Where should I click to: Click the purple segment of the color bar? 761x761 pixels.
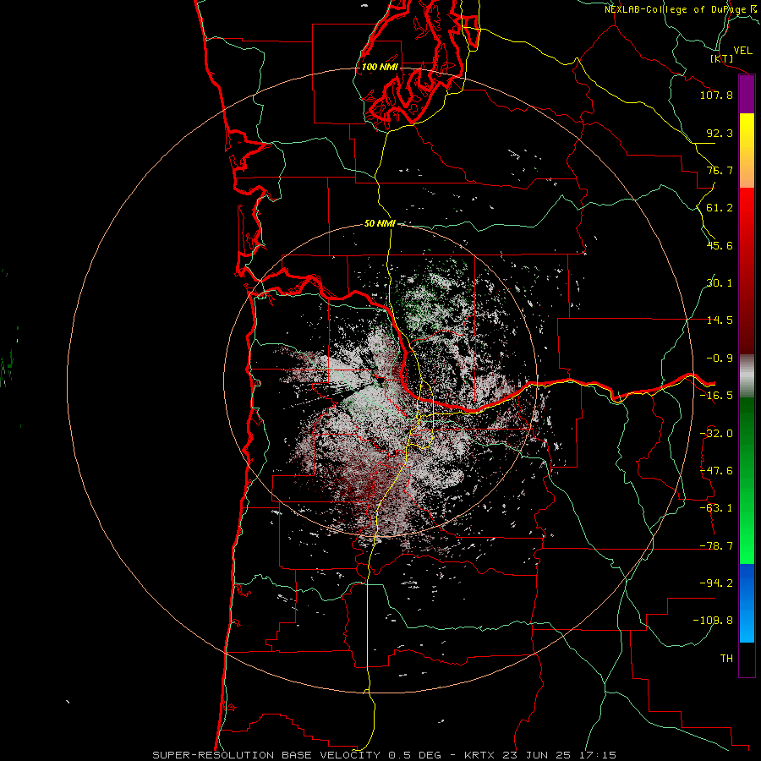pos(747,95)
